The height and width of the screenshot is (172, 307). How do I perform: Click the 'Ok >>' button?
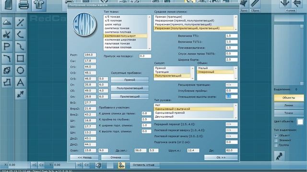click(221, 157)
